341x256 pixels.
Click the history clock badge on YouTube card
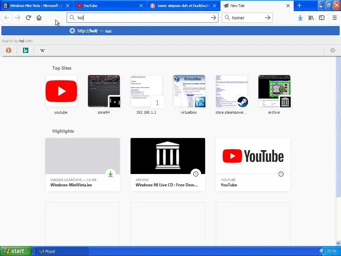coord(281,174)
